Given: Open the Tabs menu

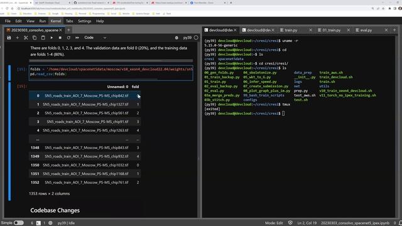Looking at the screenshot, I should pyautogui.click(x=70, y=21).
